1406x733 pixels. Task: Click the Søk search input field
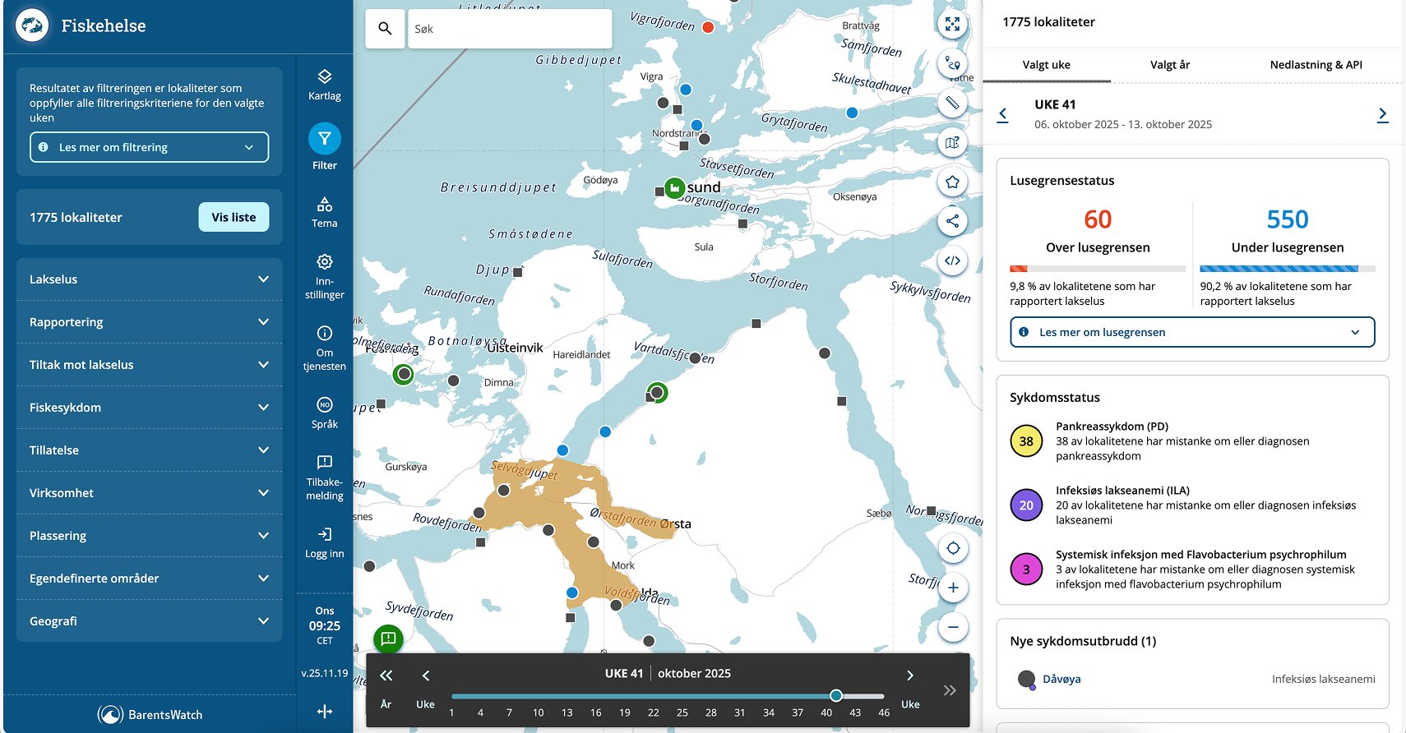point(510,29)
